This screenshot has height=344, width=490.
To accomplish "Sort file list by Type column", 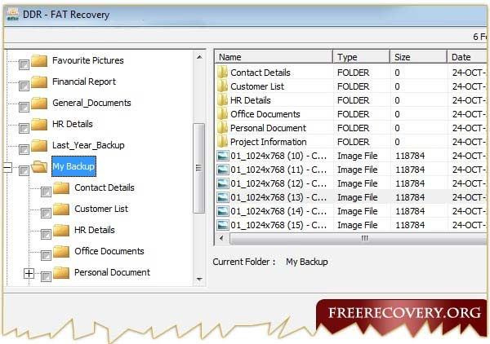I will (362, 57).
